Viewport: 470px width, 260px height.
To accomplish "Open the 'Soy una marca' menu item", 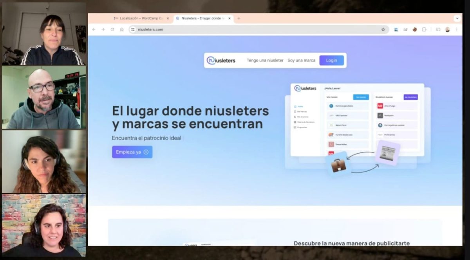I will pyautogui.click(x=302, y=61).
